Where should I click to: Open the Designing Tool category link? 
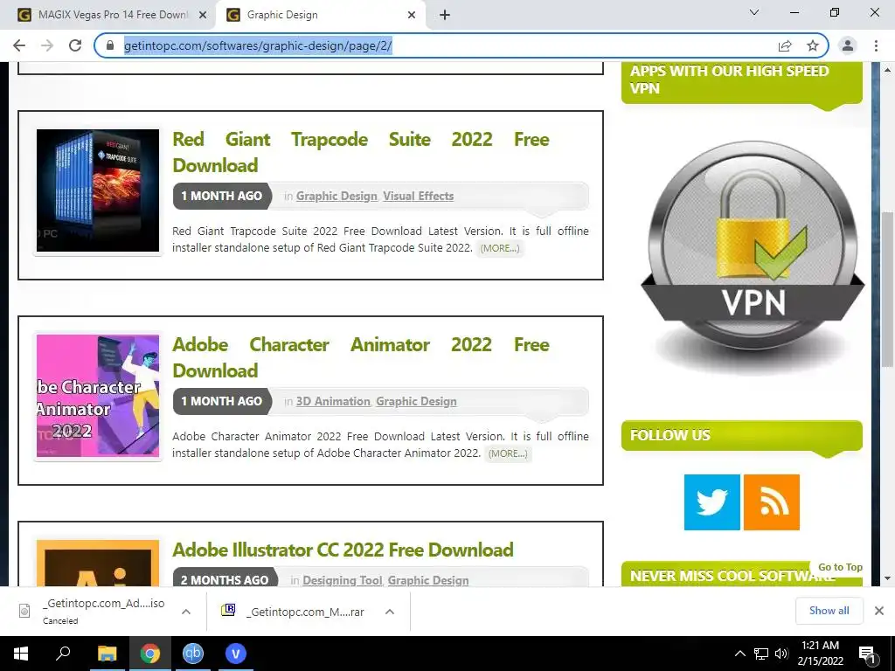(343, 580)
